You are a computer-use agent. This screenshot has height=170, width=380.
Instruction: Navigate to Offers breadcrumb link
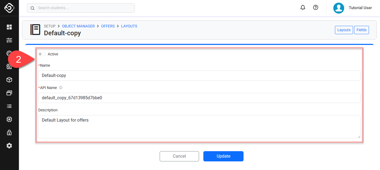click(108, 26)
